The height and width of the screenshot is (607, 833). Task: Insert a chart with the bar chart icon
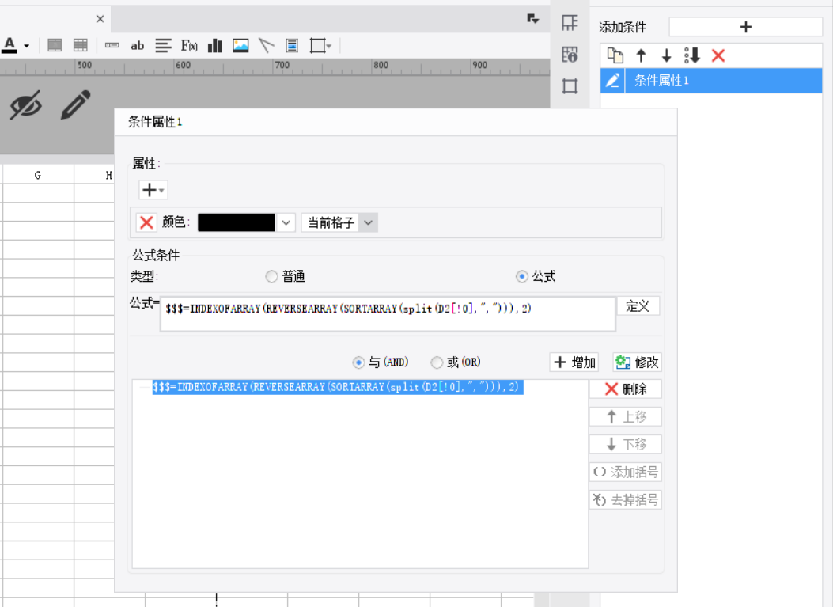click(214, 46)
